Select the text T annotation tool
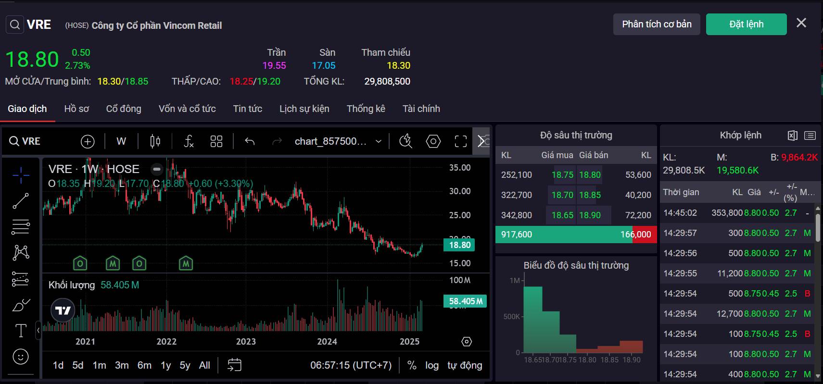823x384 pixels. 21,331
